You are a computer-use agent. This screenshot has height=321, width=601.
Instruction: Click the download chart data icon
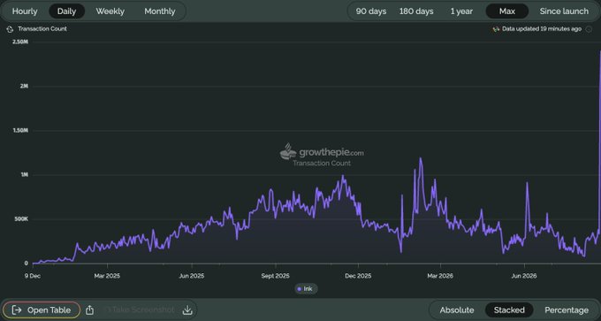187,310
